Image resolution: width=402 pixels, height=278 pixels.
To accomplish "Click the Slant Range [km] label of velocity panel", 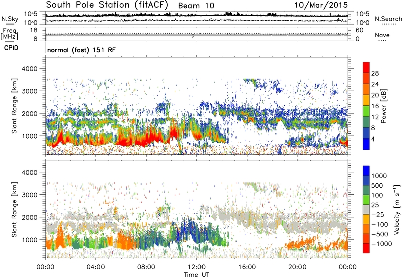I will pos(15,209).
